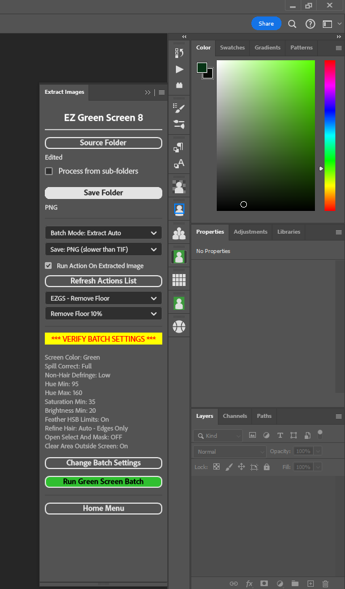
Task: Open the Brush Settings panel icon
Action: click(179, 125)
